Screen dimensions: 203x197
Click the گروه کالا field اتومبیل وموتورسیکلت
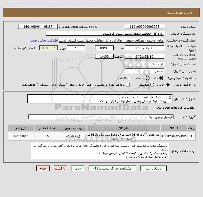[101, 117]
